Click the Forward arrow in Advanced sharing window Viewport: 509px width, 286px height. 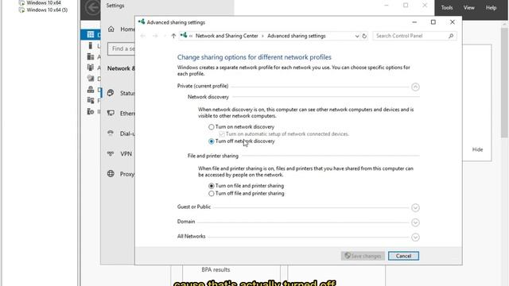pos(155,36)
